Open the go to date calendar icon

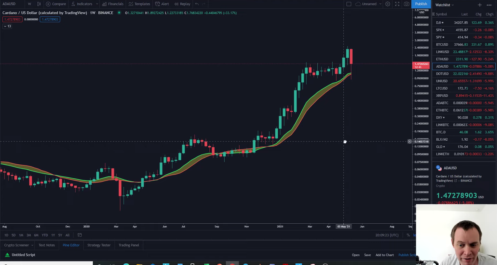[x=80, y=235]
